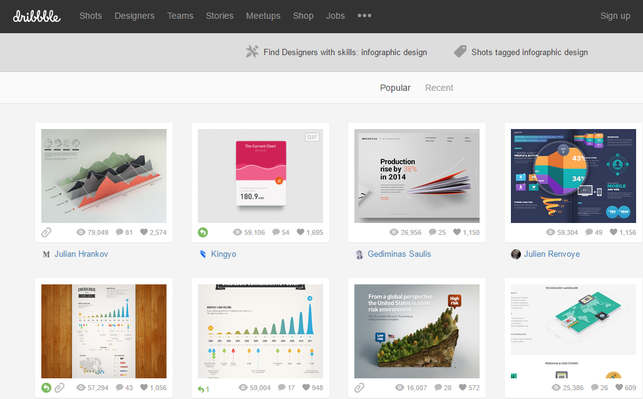The height and width of the screenshot is (399, 643).
Task: Click the tag icon beside Shots tagged
Action: click(460, 51)
